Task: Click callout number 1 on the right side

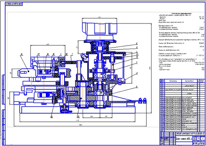Action: point(137,62)
